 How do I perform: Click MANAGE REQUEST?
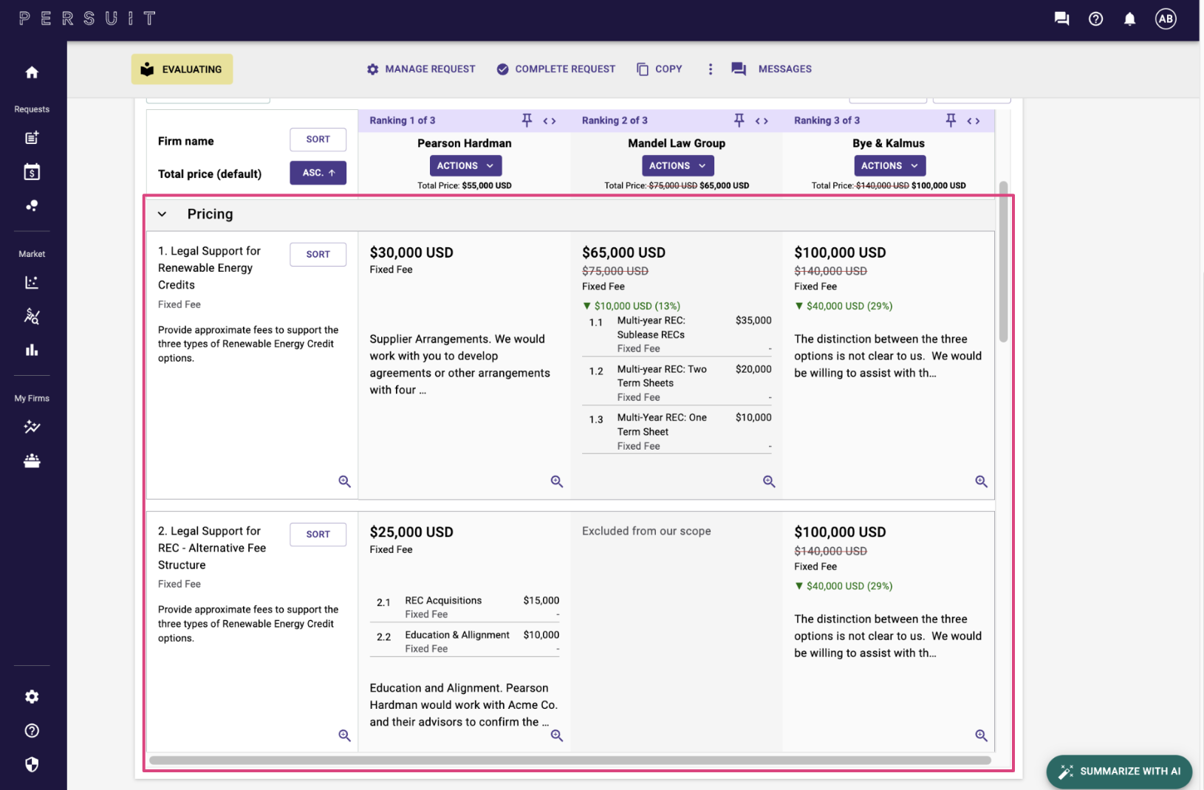pos(421,69)
